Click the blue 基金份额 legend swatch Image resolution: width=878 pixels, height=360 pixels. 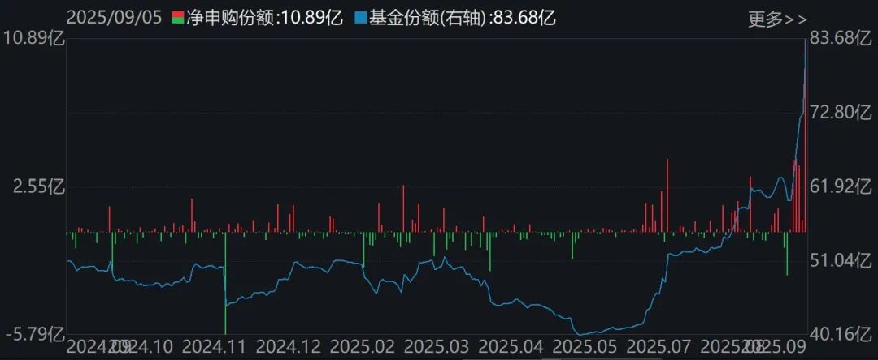click(361, 17)
